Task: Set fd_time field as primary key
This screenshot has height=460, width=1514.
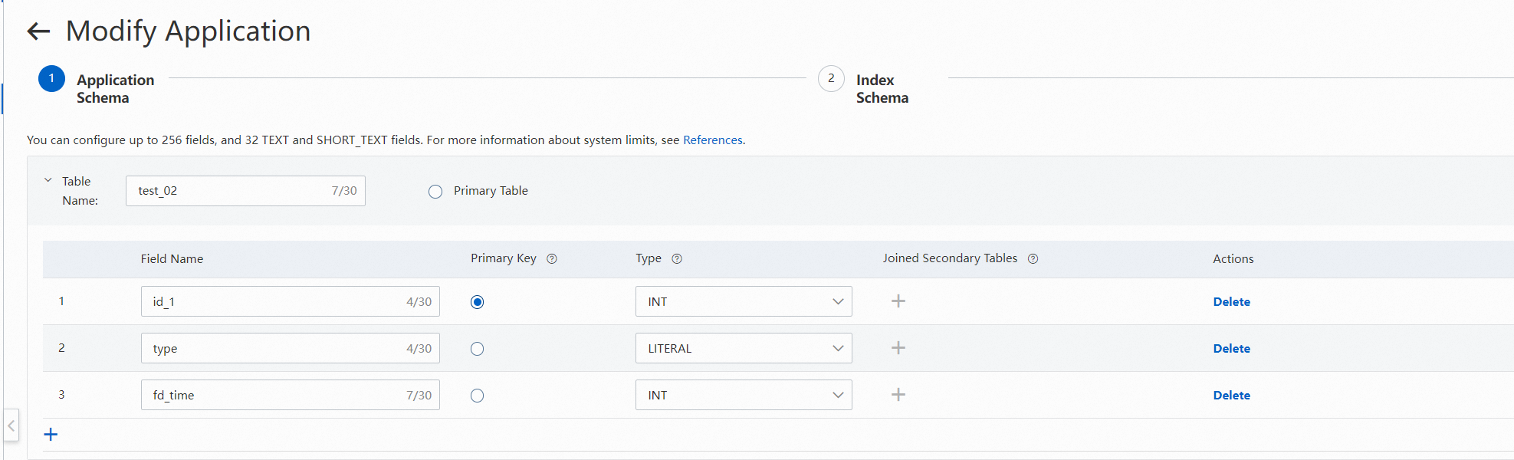Action: tap(477, 396)
